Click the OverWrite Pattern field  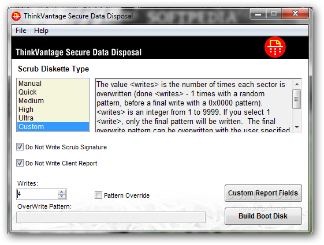[x=111, y=217]
